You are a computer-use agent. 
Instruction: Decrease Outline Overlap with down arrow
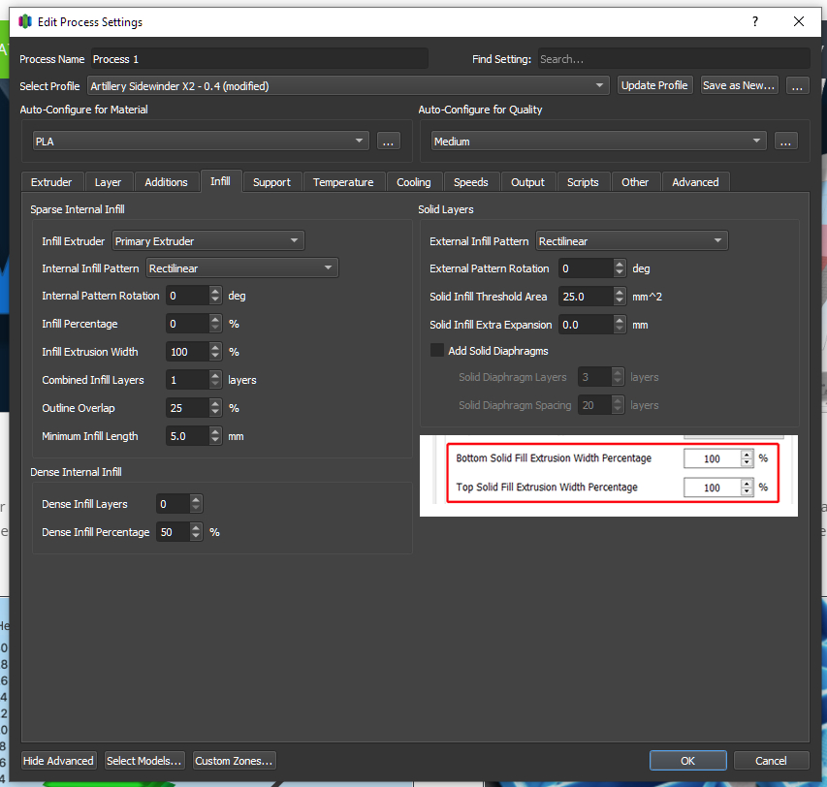tap(215, 413)
